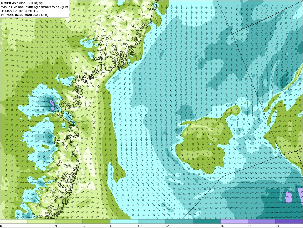Click the legend scale label '12'
The width and height of the screenshot is (303, 228).
[x=167, y=226]
